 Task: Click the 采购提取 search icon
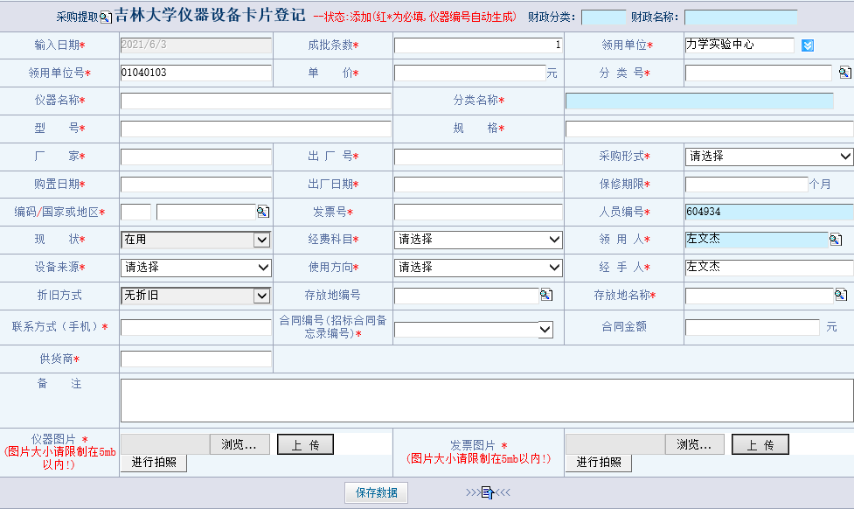click(106, 17)
